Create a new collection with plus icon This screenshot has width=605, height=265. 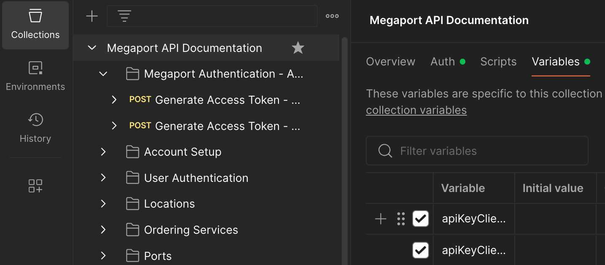click(x=92, y=16)
